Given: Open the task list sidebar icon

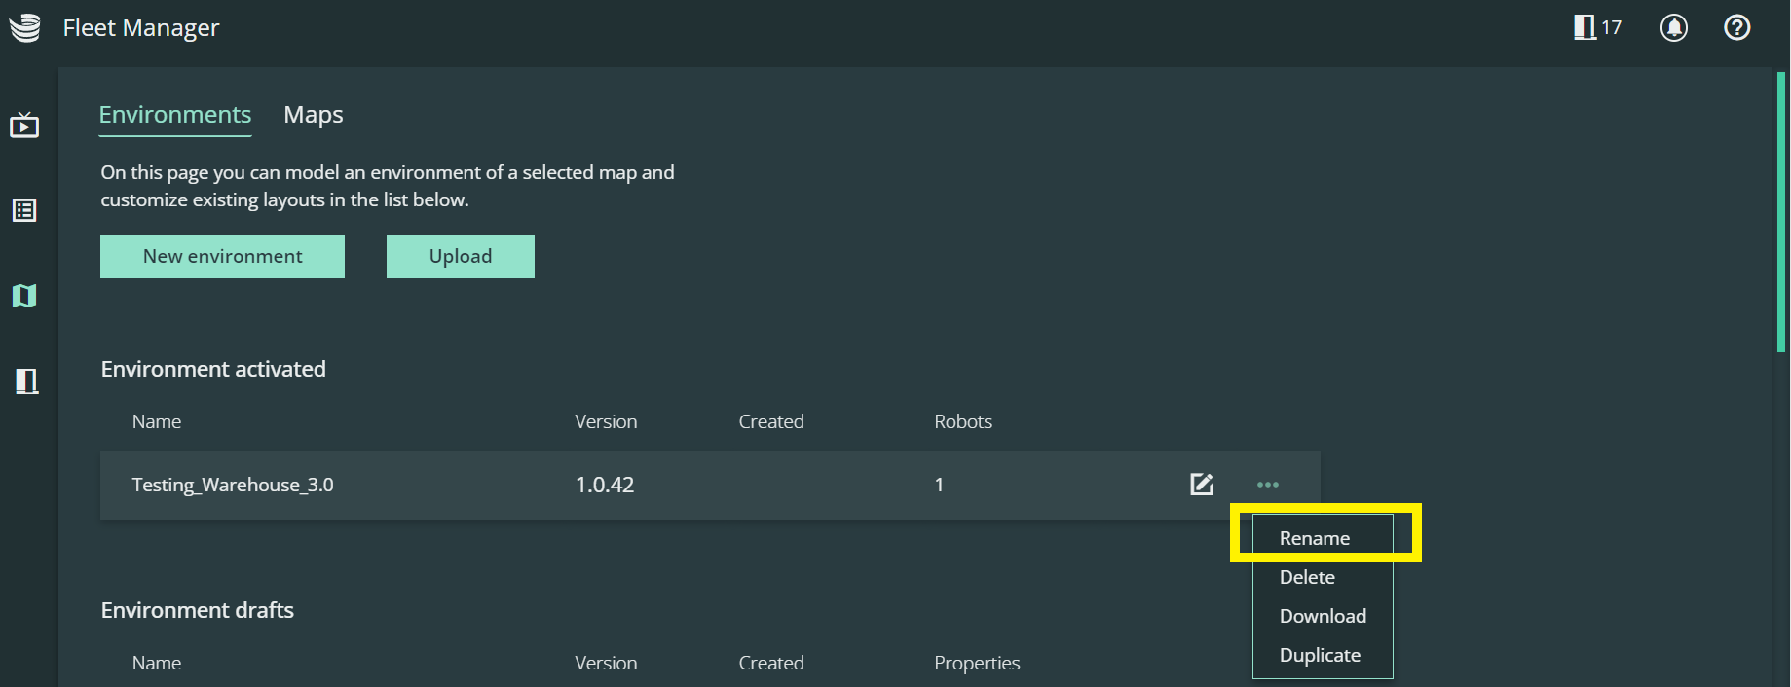Looking at the screenshot, I should pyautogui.click(x=24, y=210).
